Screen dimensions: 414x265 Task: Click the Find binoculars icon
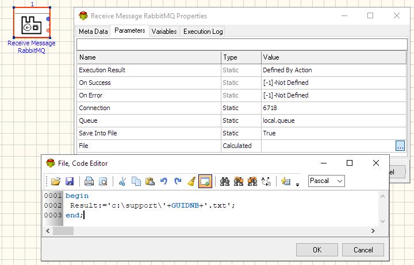pyautogui.click(x=225, y=181)
